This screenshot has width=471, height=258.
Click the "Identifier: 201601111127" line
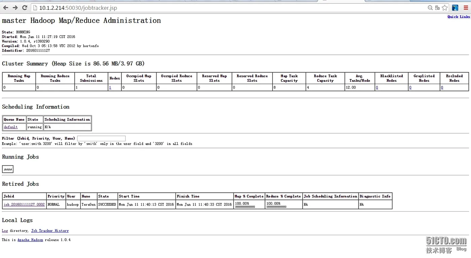point(26,50)
